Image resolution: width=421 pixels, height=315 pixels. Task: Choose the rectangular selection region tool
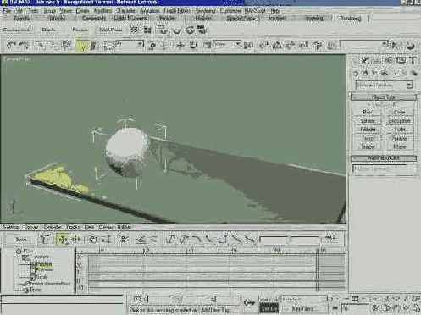coord(108,46)
